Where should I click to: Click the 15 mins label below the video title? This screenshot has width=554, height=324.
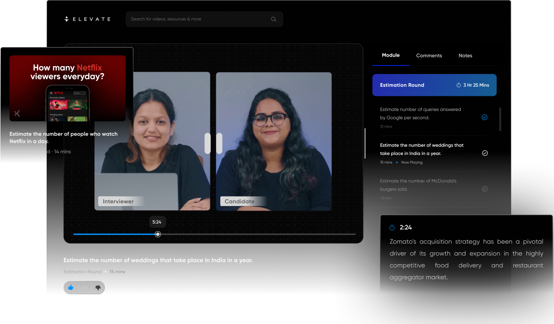[x=117, y=272]
